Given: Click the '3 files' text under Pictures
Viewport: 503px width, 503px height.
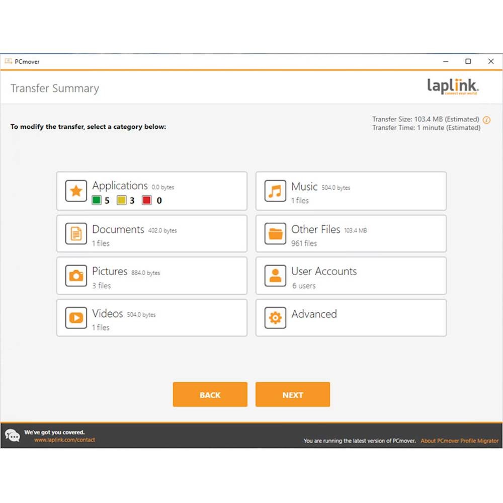Looking at the screenshot, I should tap(102, 286).
